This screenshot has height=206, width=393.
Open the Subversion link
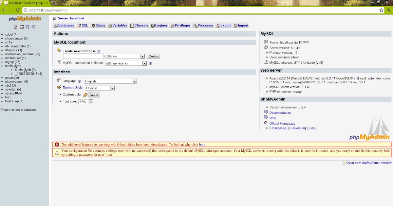pyautogui.click(x=297, y=128)
